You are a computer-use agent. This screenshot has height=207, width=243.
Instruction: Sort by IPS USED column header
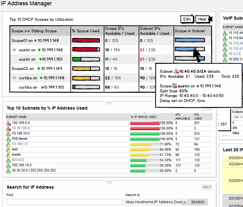pos(198,117)
